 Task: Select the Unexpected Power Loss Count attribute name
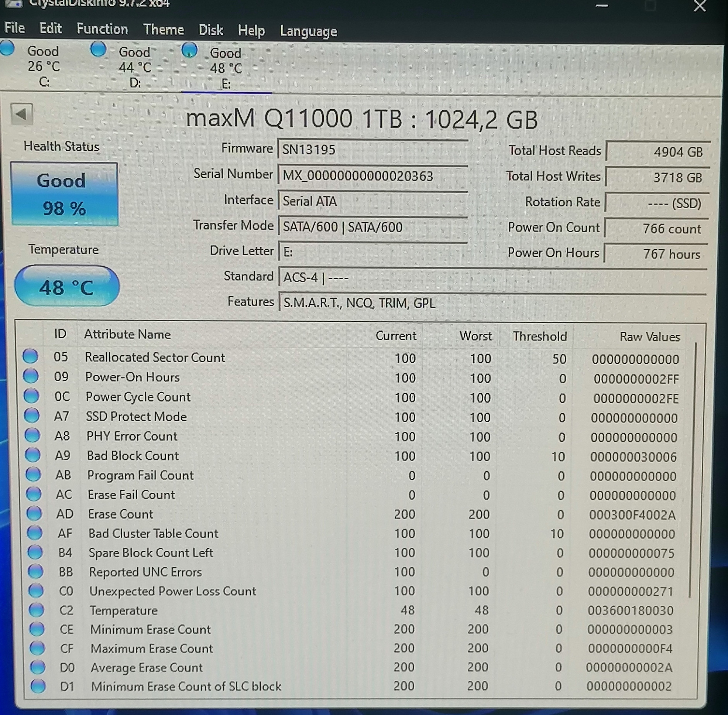coord(173,591)
